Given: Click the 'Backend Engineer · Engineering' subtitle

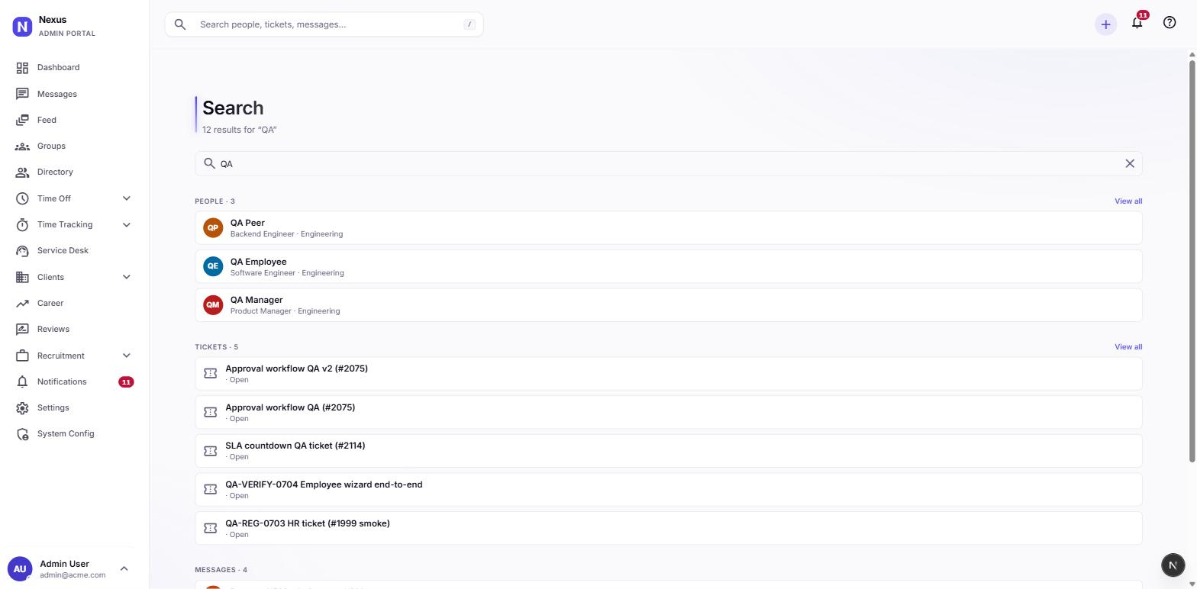Looking at the screenshot, I should click(x=286, y=234).
